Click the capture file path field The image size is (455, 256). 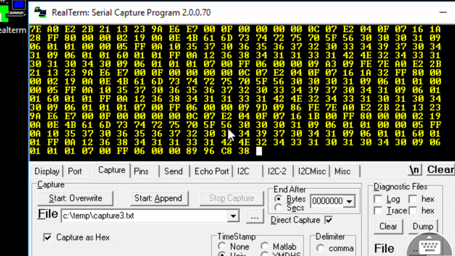pos(145,216)
